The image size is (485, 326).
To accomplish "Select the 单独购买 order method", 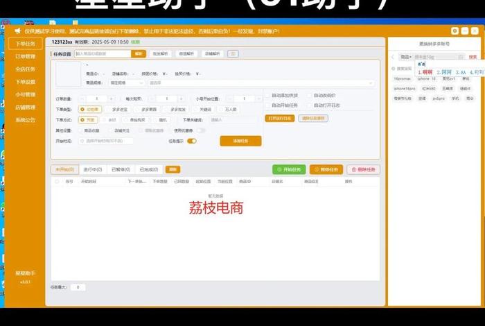I will point(134,120).
